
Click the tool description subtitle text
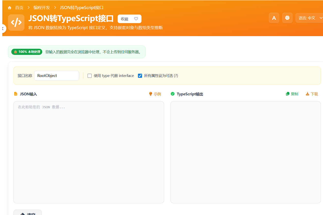(95, 28)
